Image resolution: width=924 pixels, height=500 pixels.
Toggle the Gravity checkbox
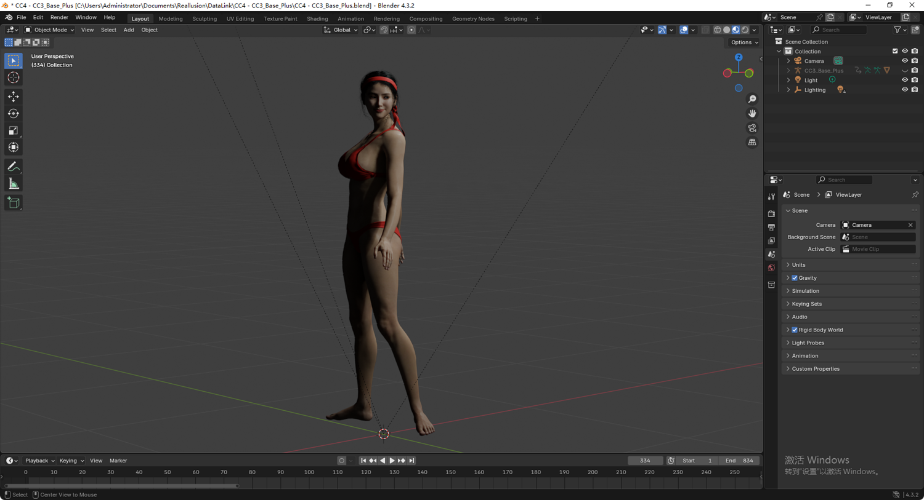[x=795, y=278]
